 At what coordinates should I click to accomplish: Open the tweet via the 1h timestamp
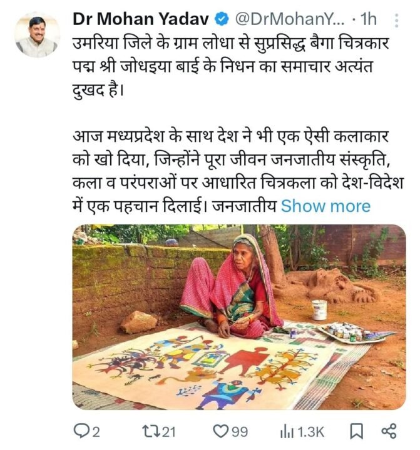[368, 19]
